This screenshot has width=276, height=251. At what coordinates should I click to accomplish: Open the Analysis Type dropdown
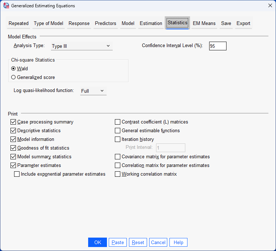(82, 46)
